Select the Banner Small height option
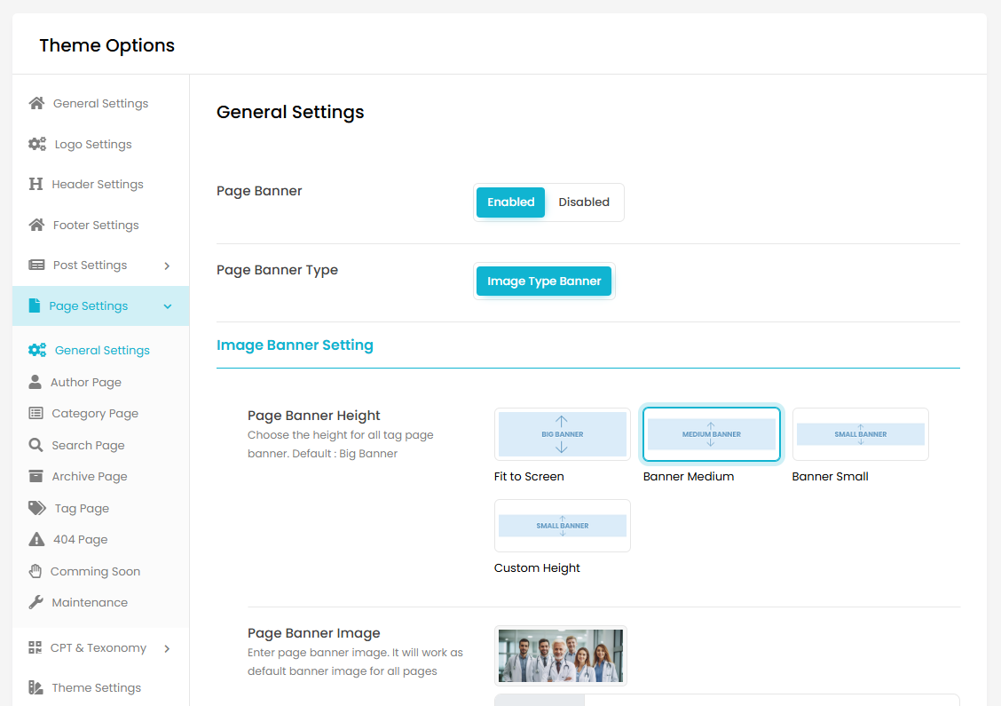 860,434
